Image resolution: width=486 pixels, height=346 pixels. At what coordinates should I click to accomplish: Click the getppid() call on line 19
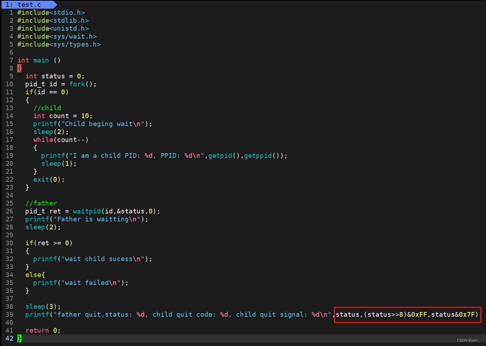tap(262, 156)
